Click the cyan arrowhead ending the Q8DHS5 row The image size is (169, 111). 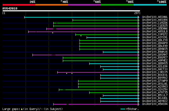pos(139,64)
